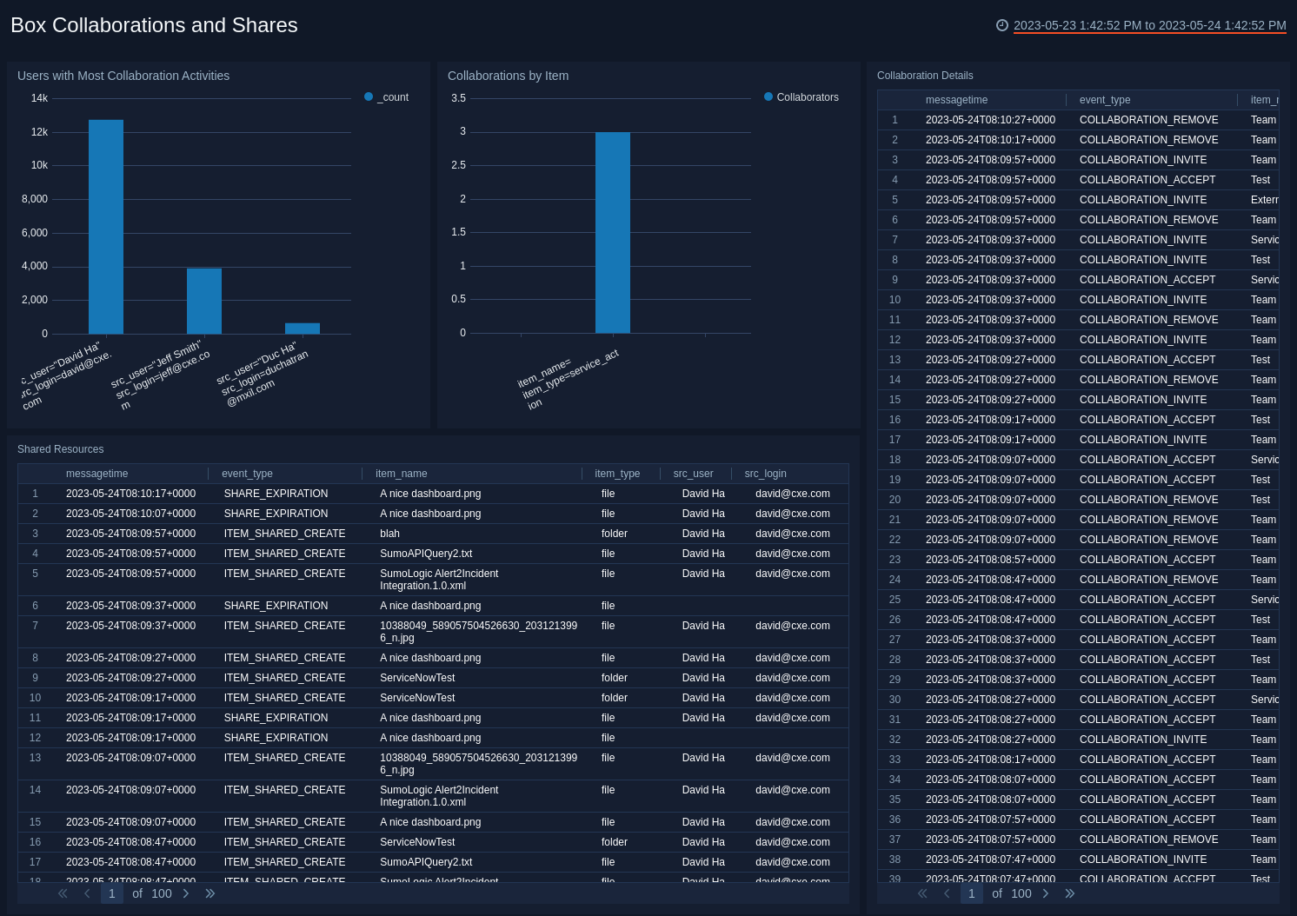Jump to the first page of Collaboration Details

click(x=922, y=893)
